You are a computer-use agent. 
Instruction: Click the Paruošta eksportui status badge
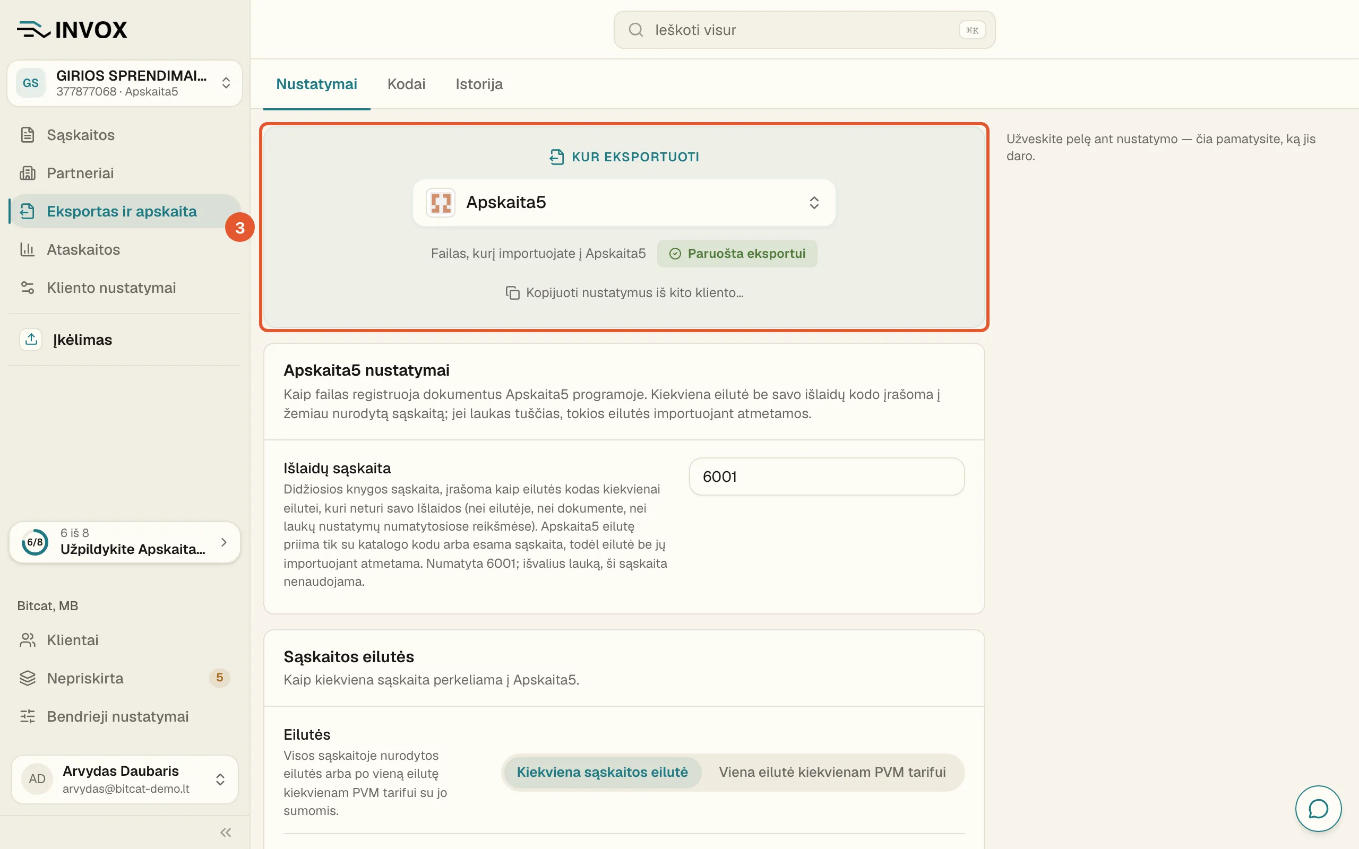(x=737, y=253)
